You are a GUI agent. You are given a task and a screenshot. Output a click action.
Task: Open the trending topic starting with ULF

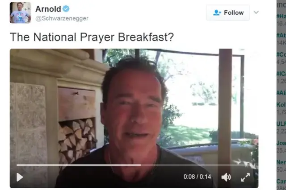coord(281,124)
